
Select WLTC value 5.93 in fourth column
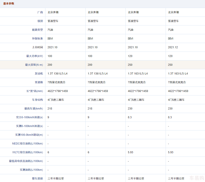point(171,152)
